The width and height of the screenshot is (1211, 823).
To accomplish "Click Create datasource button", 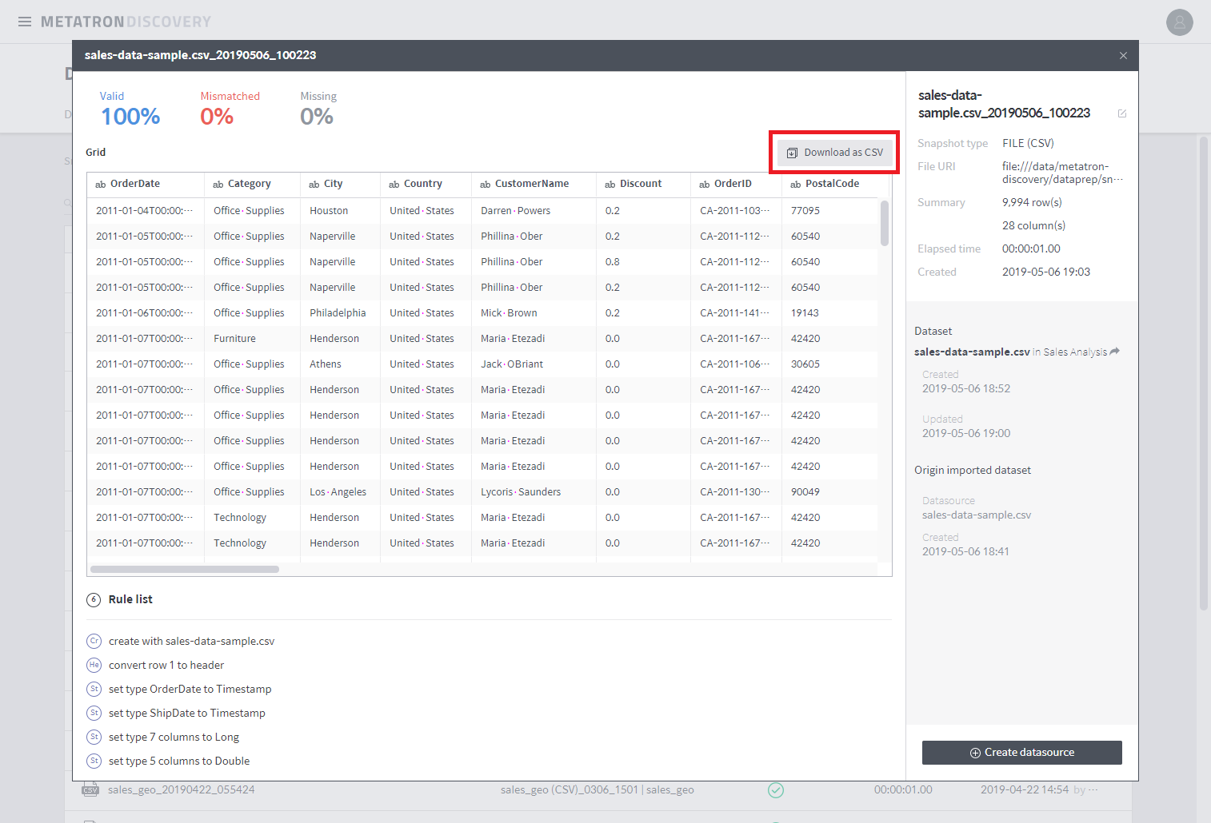I will 1021,753.
